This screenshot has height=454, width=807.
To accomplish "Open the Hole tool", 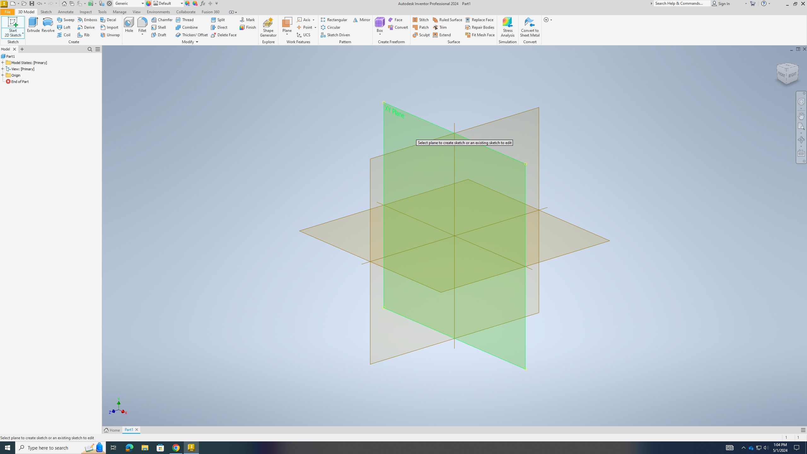I will (129, 25).
